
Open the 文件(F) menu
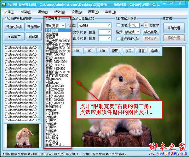point(9,12)
